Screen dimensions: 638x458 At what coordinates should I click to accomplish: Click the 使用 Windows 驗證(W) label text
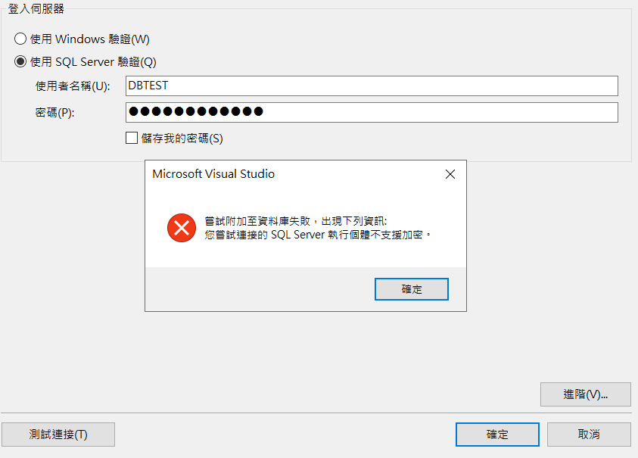89,39
